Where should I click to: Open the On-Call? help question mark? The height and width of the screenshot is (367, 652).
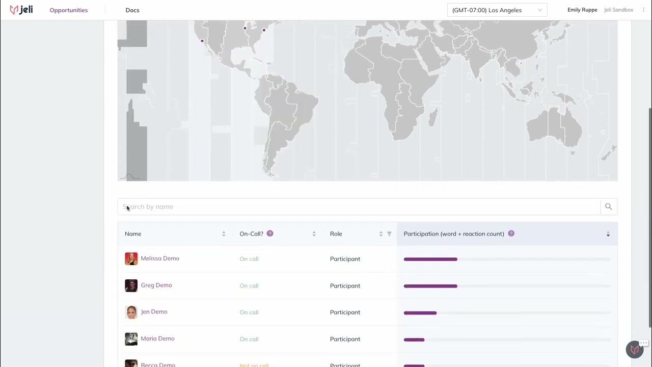(270, 233)
